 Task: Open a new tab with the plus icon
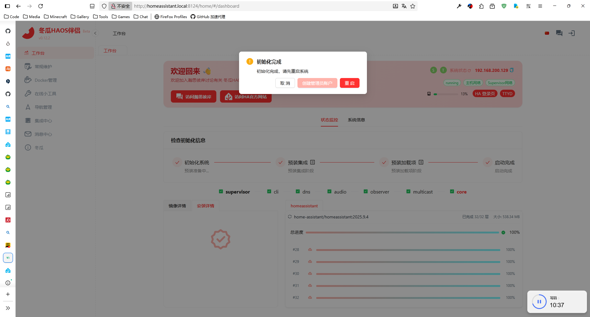tap(8, 294)
